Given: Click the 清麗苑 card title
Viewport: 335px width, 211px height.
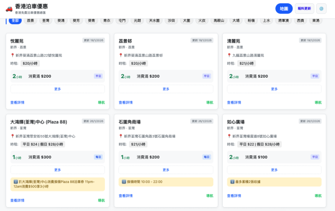Looking at the screenshot, I should [233, 41].
